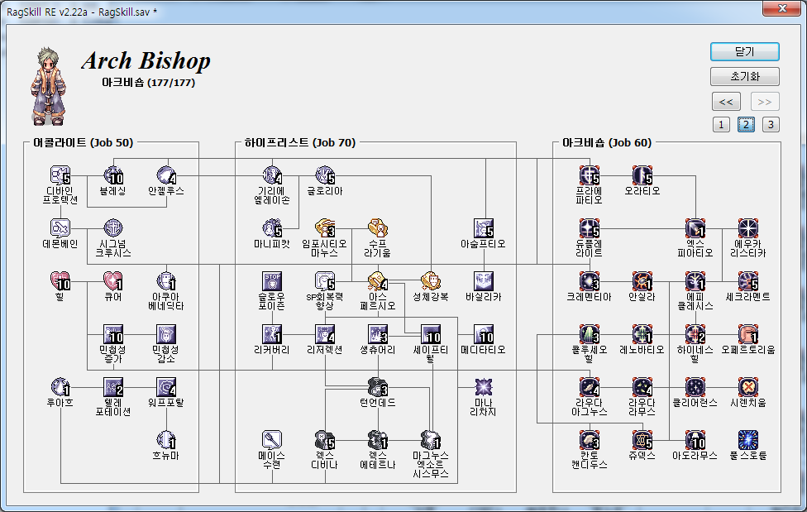The width and height of the screenshot is (807, 512).
Task: Click the 턴언데드 skill icon
Action: coord(379,387)
